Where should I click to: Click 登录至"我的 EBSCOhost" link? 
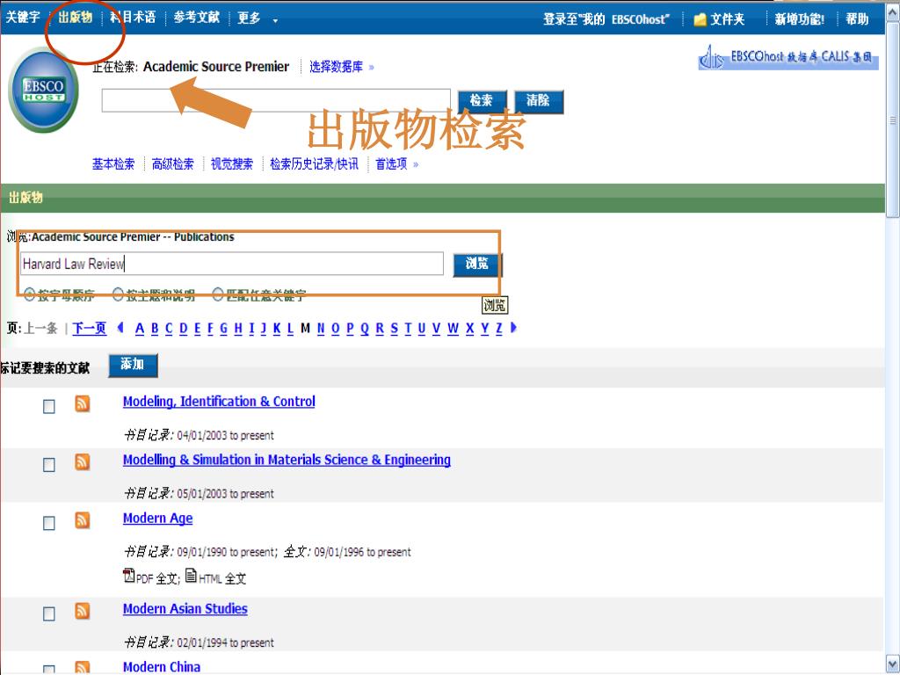(x=606, y=19)
